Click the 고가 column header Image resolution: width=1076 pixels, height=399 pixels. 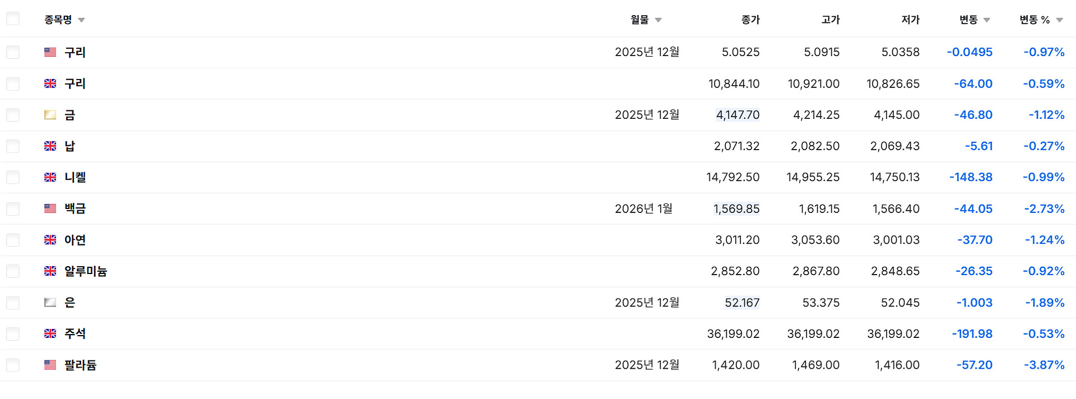click(x=830, y=20)
